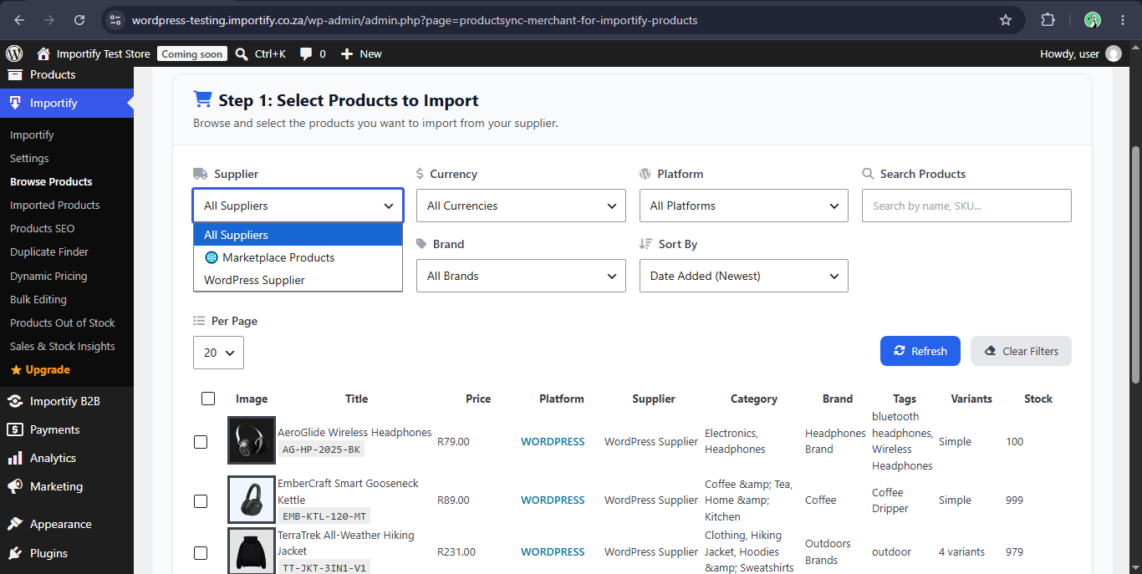Image resolution: width=1142 pixels, height=574 pixels.
Task: Select WordPress Supplier from supplier list
Action: [x=298, y=280]
